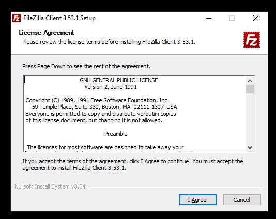Click the GNU GENERAL PUBLIC LICENSE heading line

pos(119,80)
